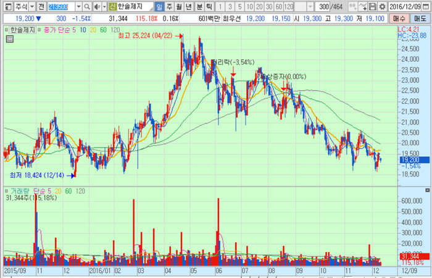Expand the 주식 market type dropdown

32,6
